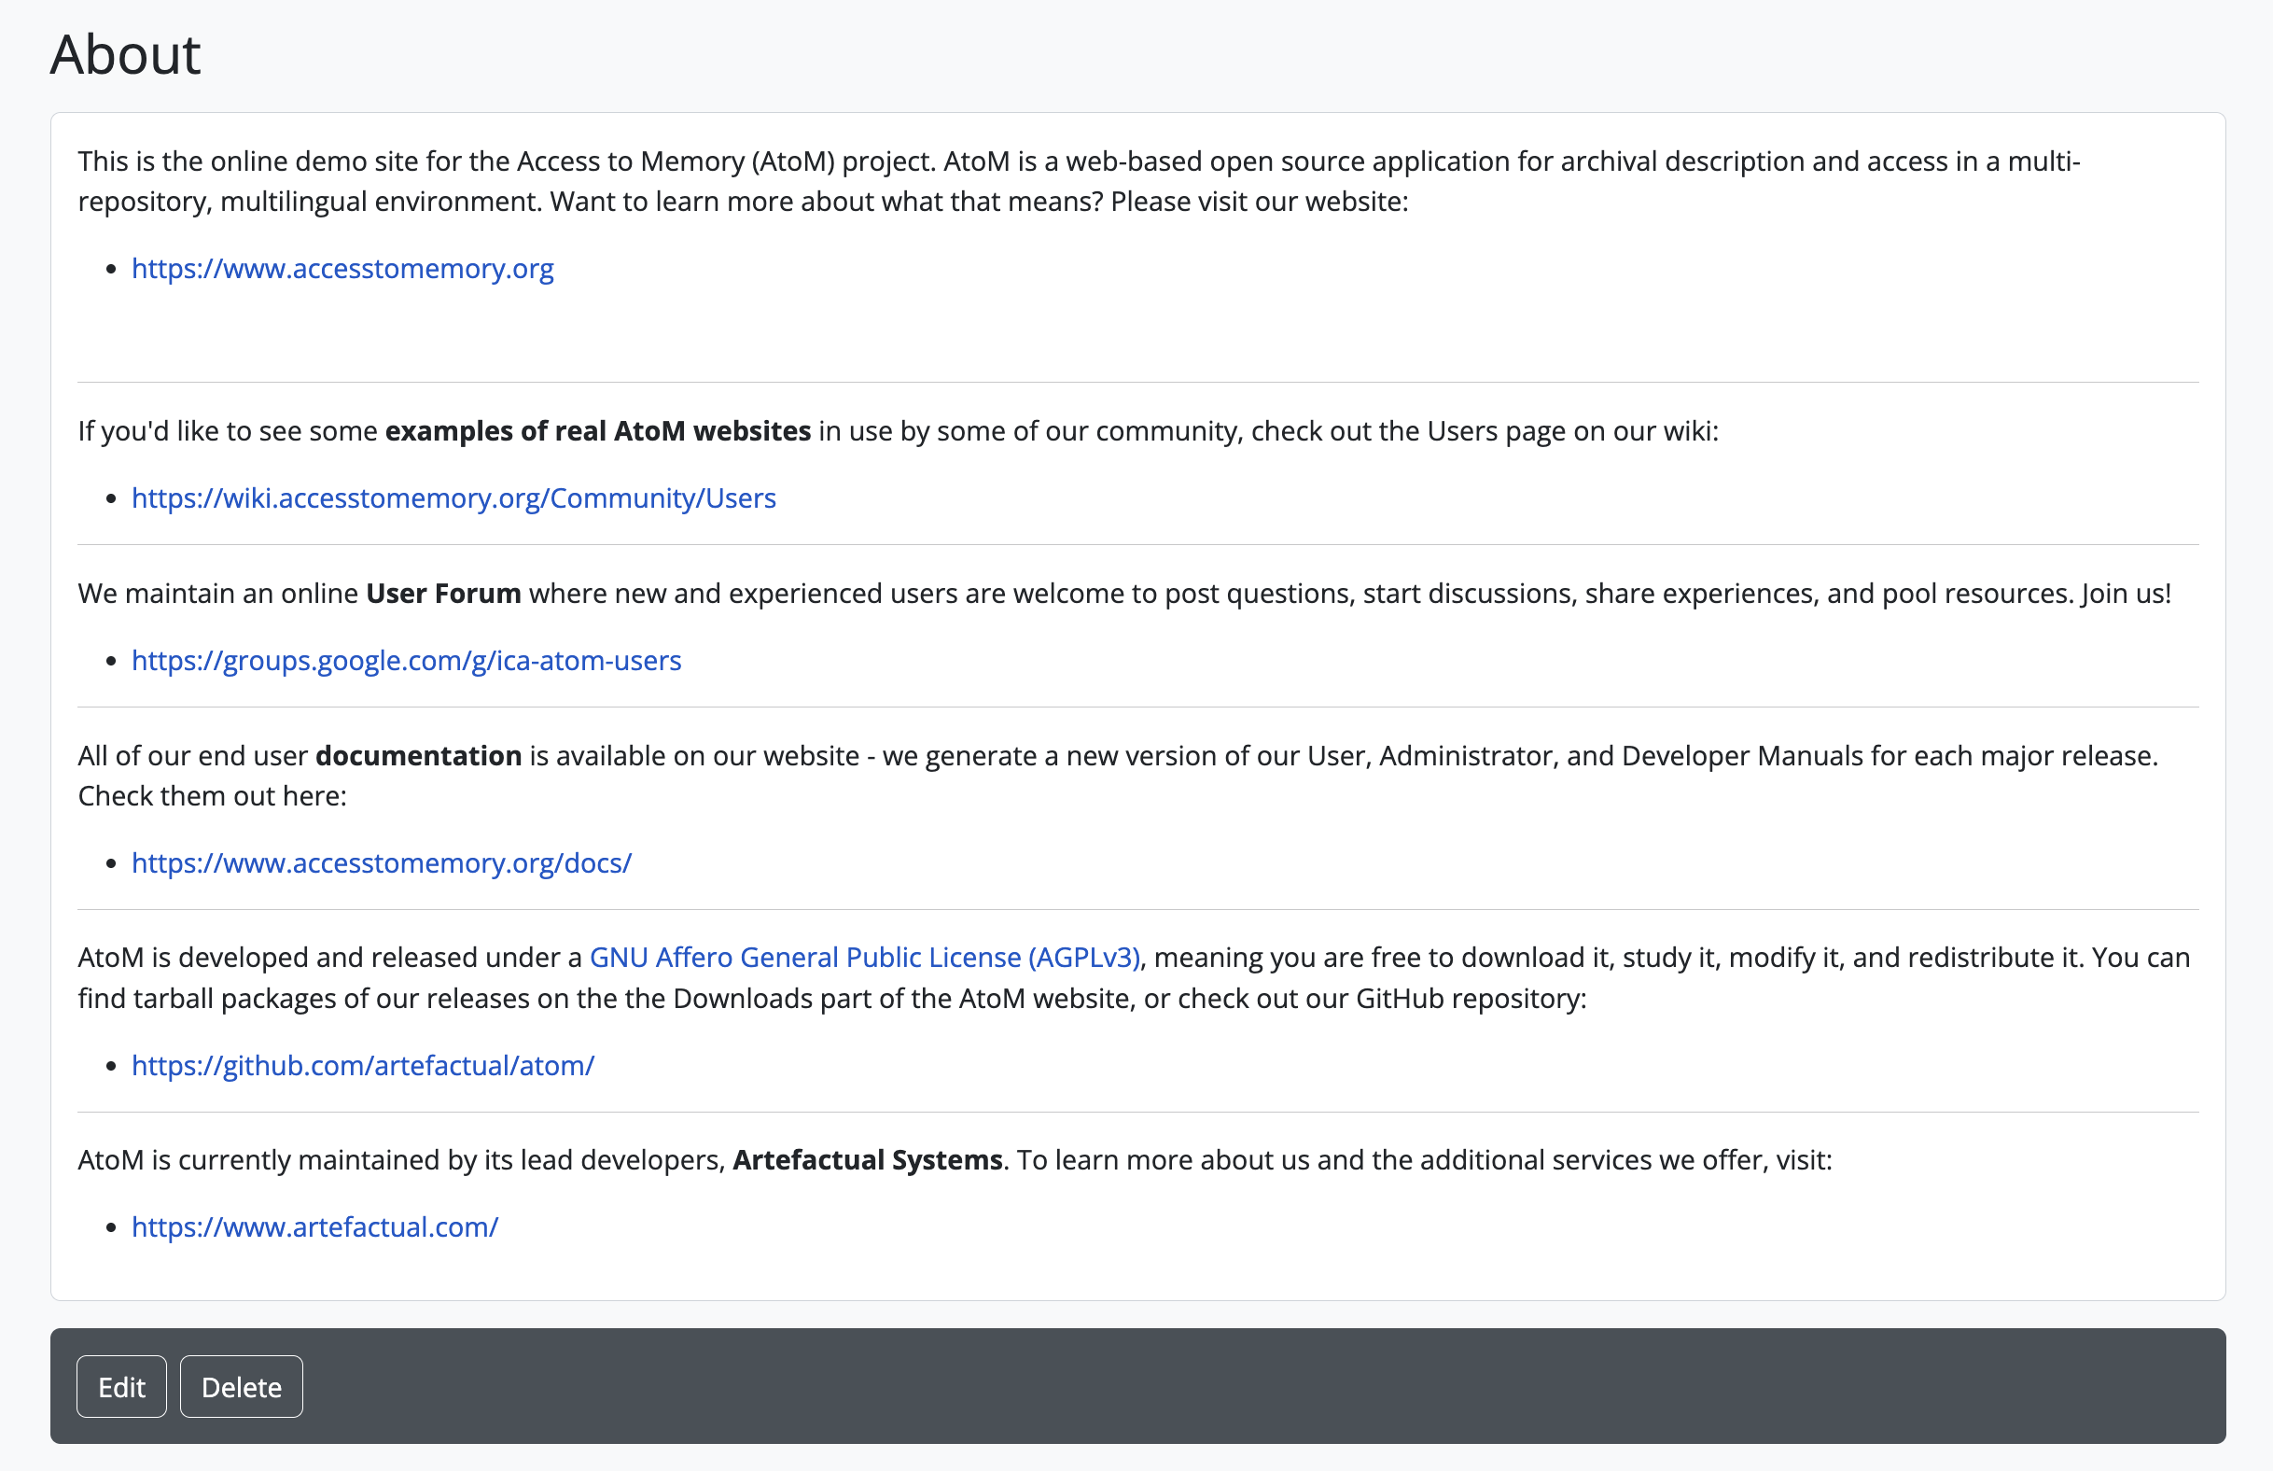
Task: Click the GNU Affero General Public License link
Action: 864,957
